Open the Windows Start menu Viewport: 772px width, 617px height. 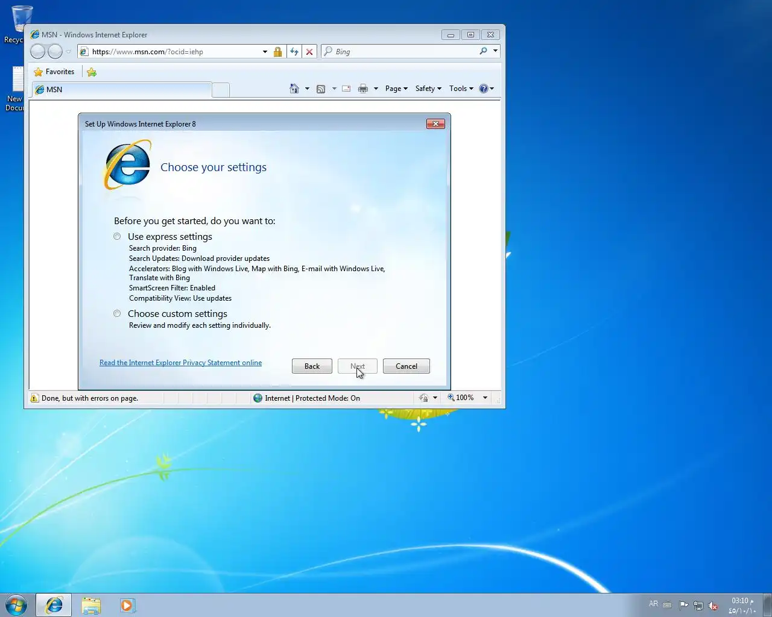tap(16, 605)
